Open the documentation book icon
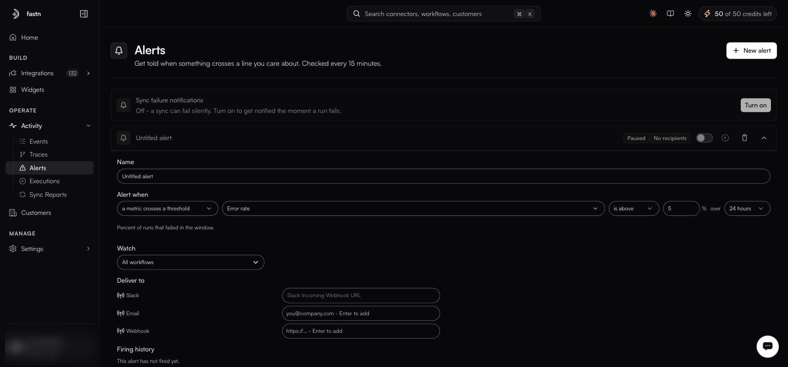 click(x=670, y=14)
